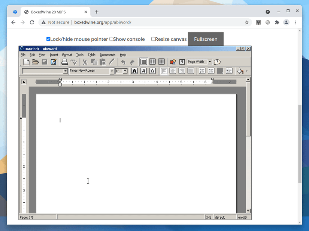This screenshot has height=231, width=309.
Task: Apply bold formatting
Action: [x=134, y=71]
